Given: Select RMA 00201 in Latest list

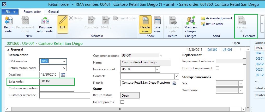Looking at the screenshot, I should tap(260, 70).
